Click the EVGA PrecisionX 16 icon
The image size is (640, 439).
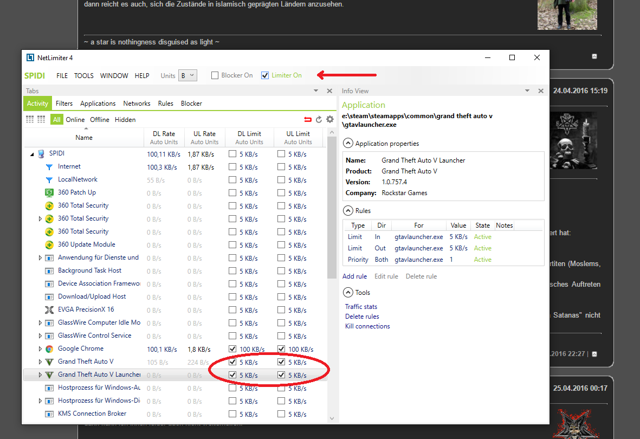(49, 310)
